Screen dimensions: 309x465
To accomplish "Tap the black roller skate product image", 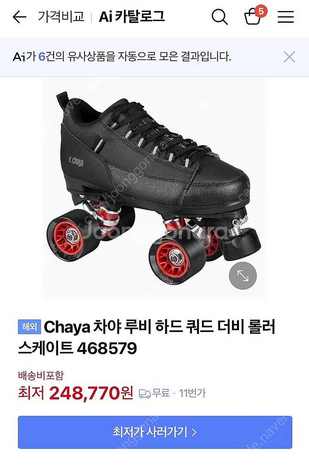I will [154, 189].
